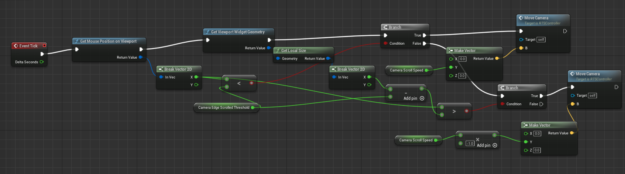Click Add pin on the subtract node

coord(414,98)
